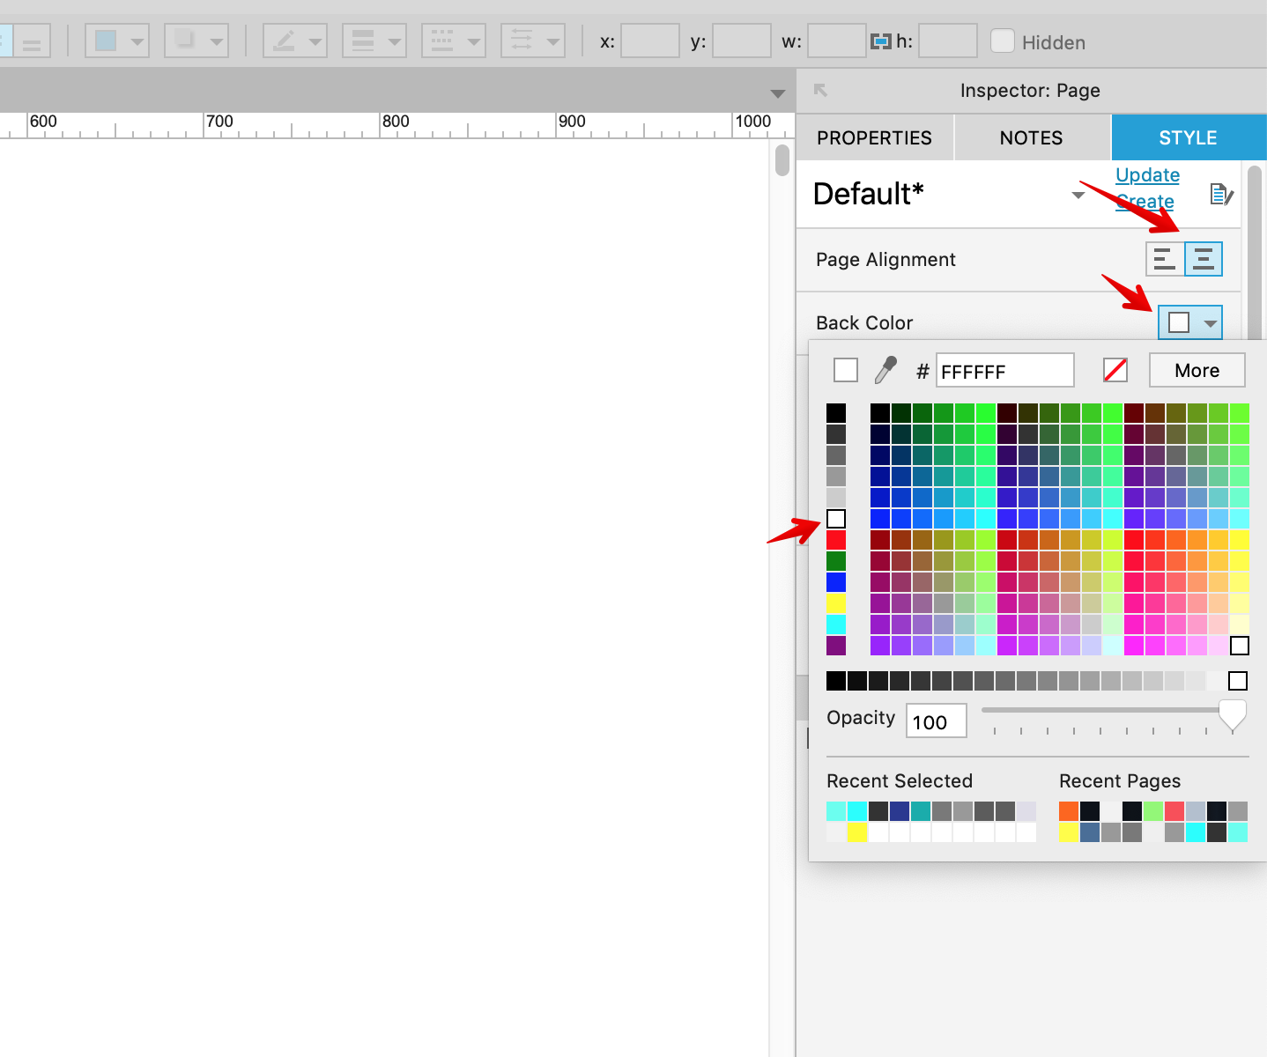Screen dimensions: 1267x1057
Task: Click the current color preview box beside eyedropper
Action: point(846,370)
